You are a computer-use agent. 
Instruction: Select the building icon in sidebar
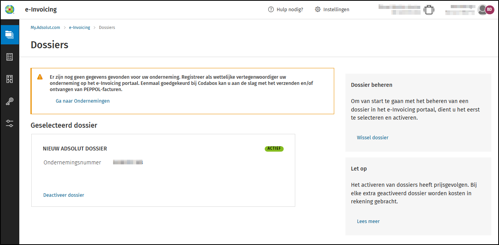pyautogui.click(x=10, y=79)
